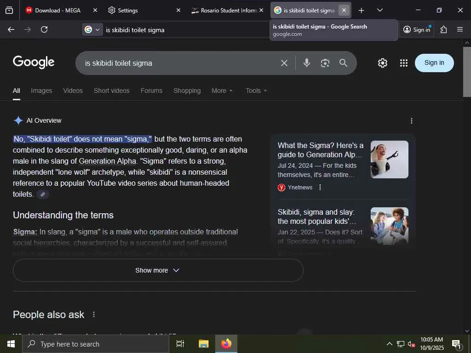Clear the Google search box text
This screenshot has height=353, width=471.
coord(284,63)
